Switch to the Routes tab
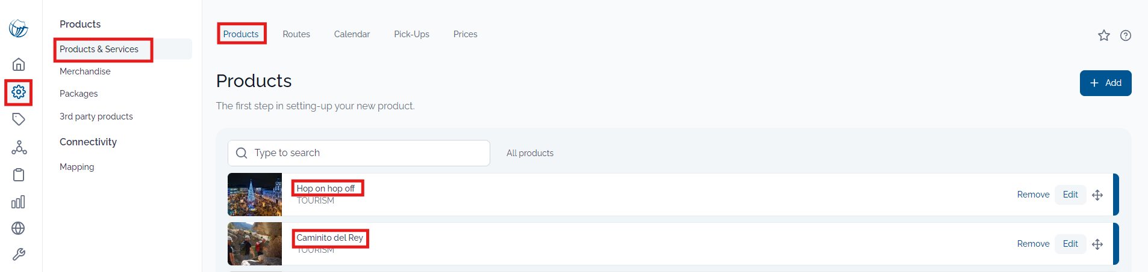 [296, 34]
